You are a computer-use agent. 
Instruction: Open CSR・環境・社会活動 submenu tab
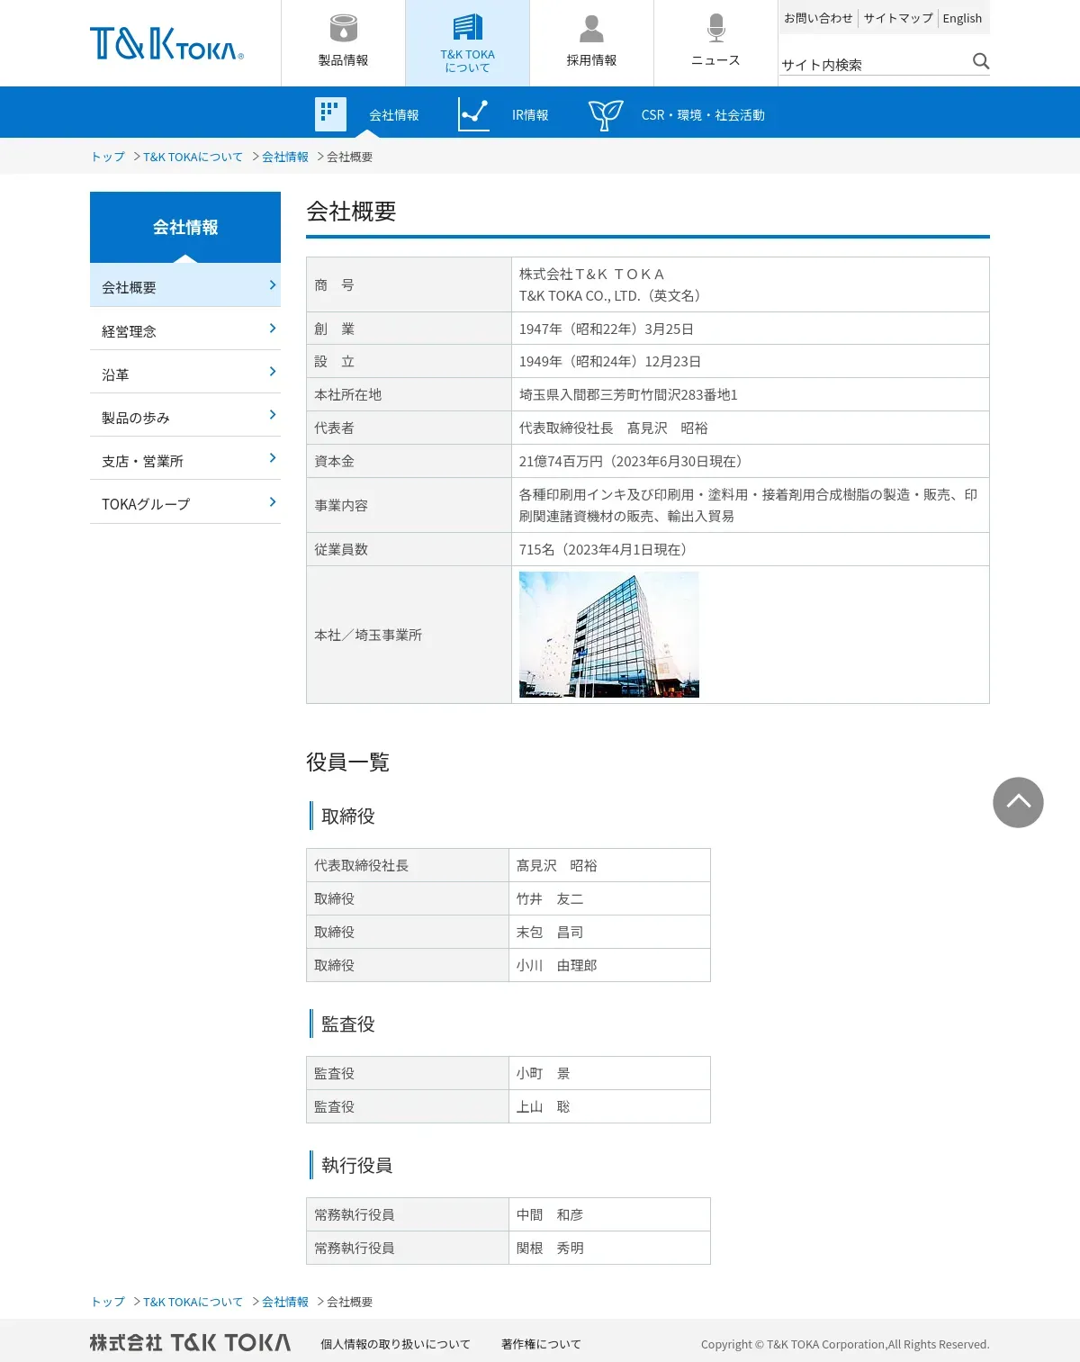click(703, 115)
